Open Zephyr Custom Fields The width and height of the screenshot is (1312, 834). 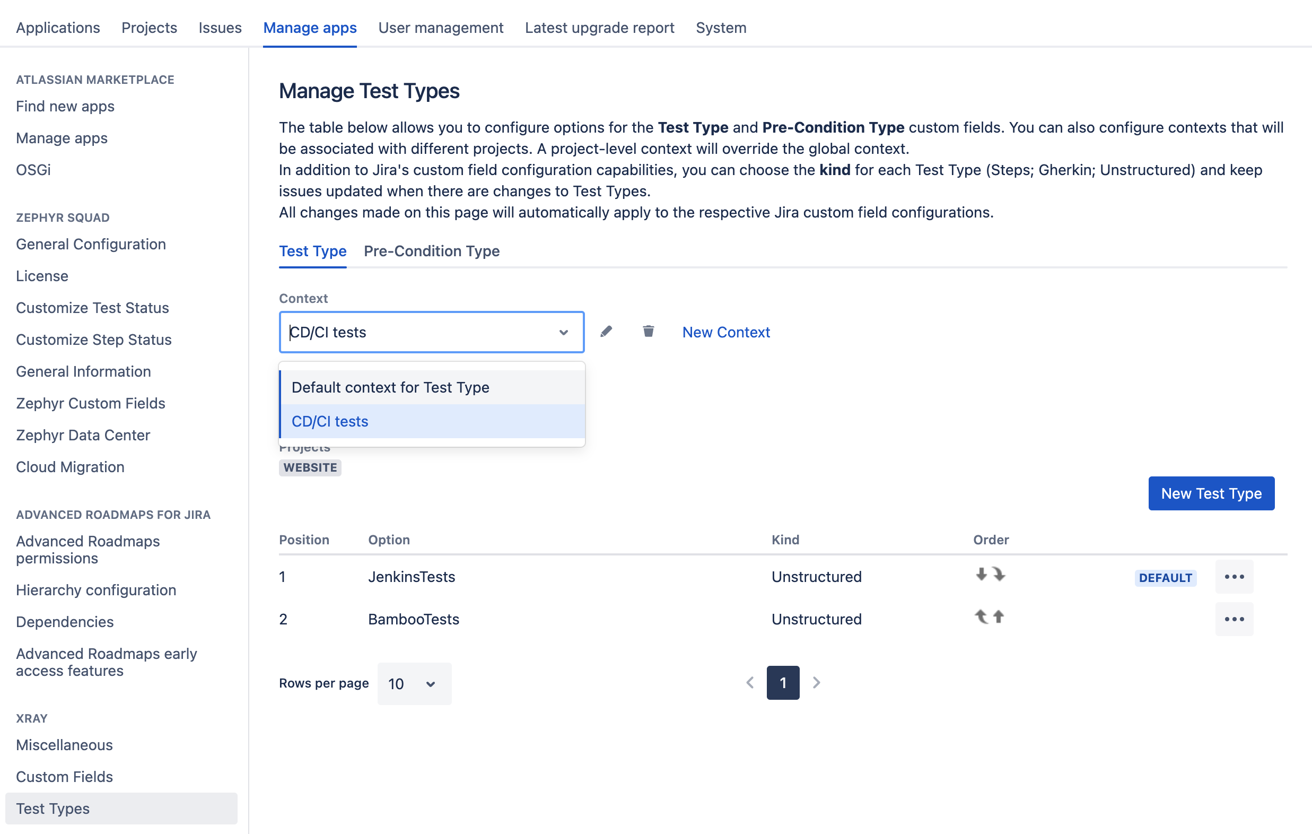click(91, 403)
